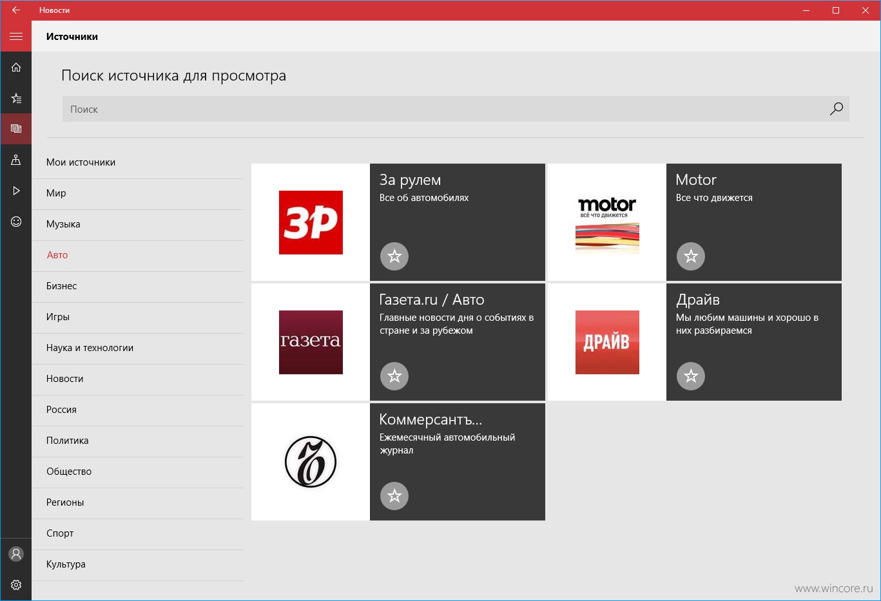Screen dimensions: 881x601
Task: Select Наука и технологии category
Action: pyautogui.click(x=138, y=348)
